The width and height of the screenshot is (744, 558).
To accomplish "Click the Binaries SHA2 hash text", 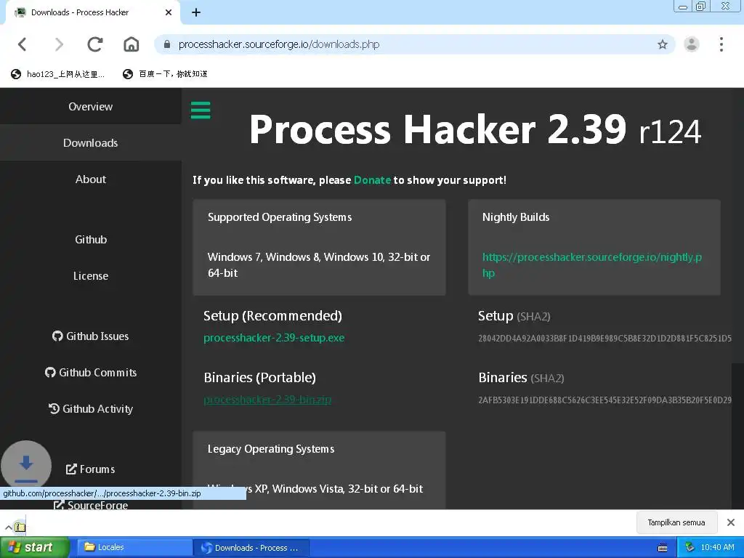I will pos(605,400).
